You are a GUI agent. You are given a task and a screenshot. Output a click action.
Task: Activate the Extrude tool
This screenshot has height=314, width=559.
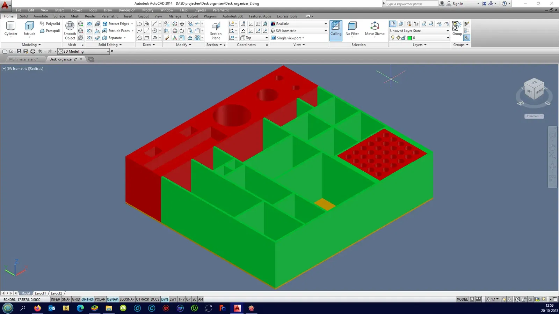[x=29, y=29]
